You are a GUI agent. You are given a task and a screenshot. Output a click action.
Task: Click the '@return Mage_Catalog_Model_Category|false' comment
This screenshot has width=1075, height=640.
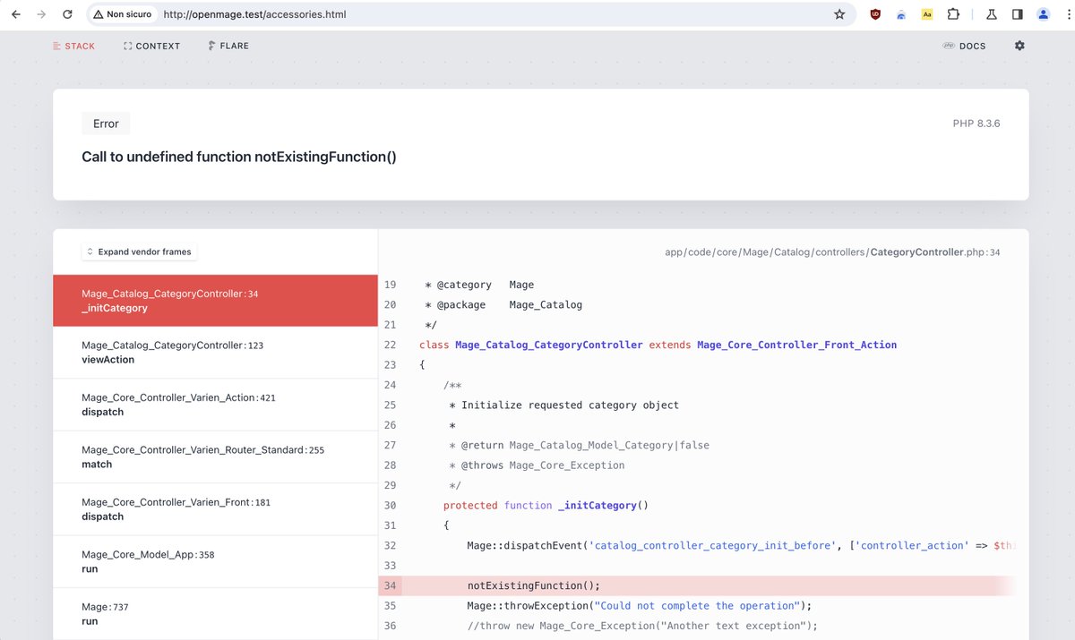coord(579,445)
